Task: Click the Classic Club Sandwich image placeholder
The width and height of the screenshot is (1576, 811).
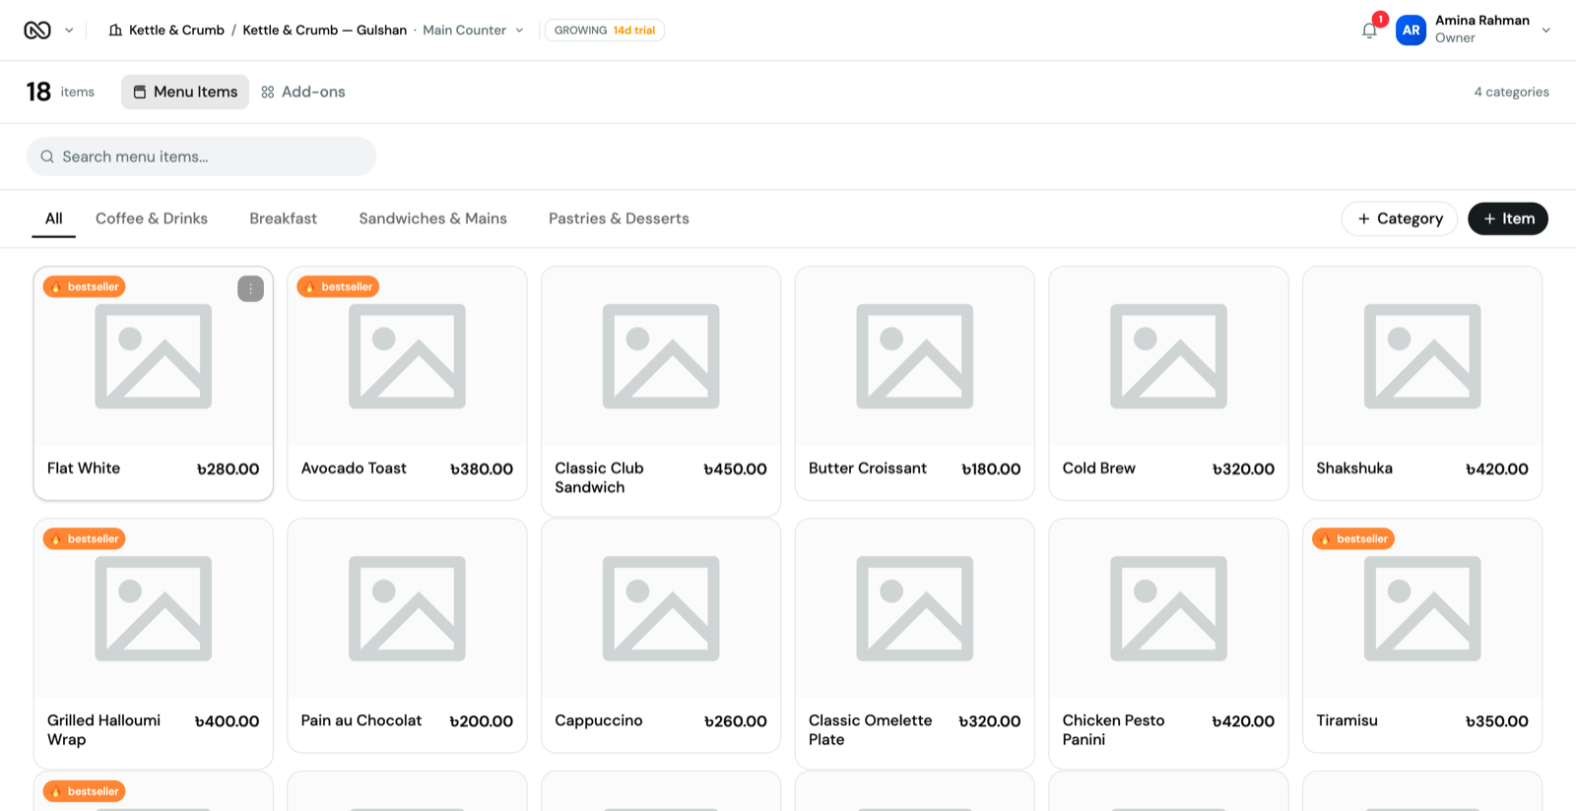Action: [x=661, y=356]
